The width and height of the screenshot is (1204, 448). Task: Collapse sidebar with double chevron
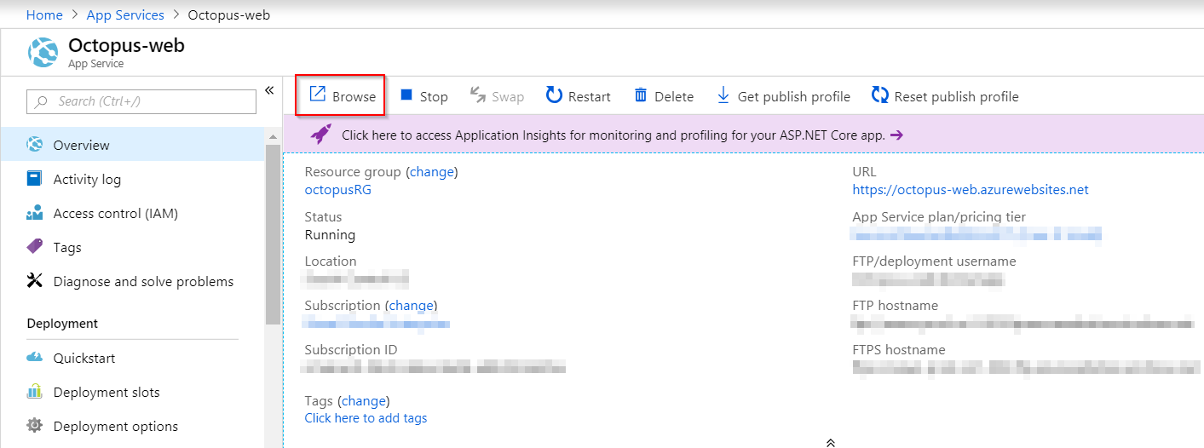(269, 90)
